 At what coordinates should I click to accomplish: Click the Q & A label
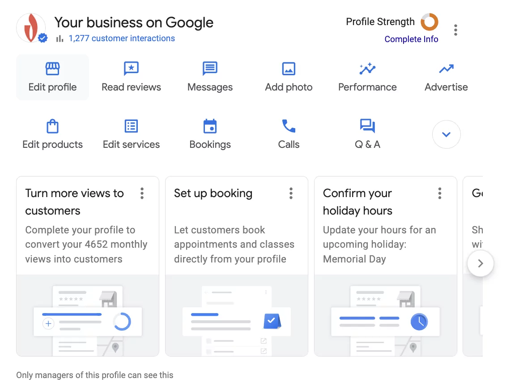click(367, 145)
